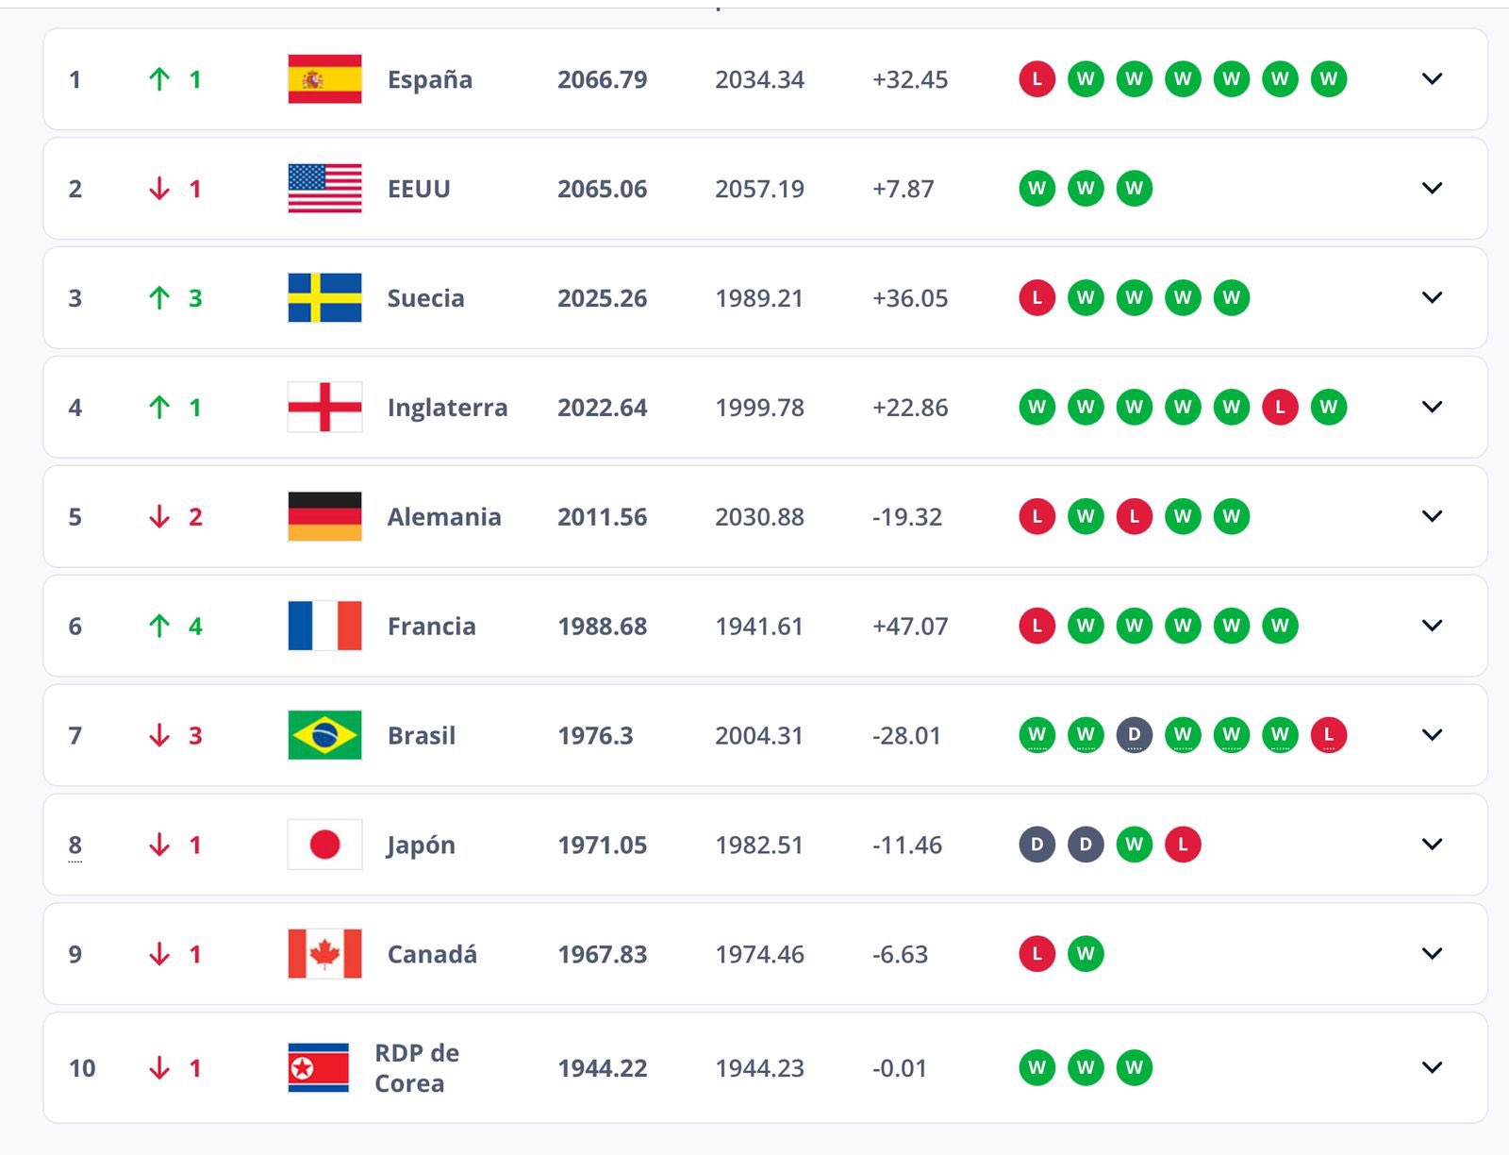1509x1155 pixels.
Task: Click the France flag thumbnail
Action: pos(324,626)
